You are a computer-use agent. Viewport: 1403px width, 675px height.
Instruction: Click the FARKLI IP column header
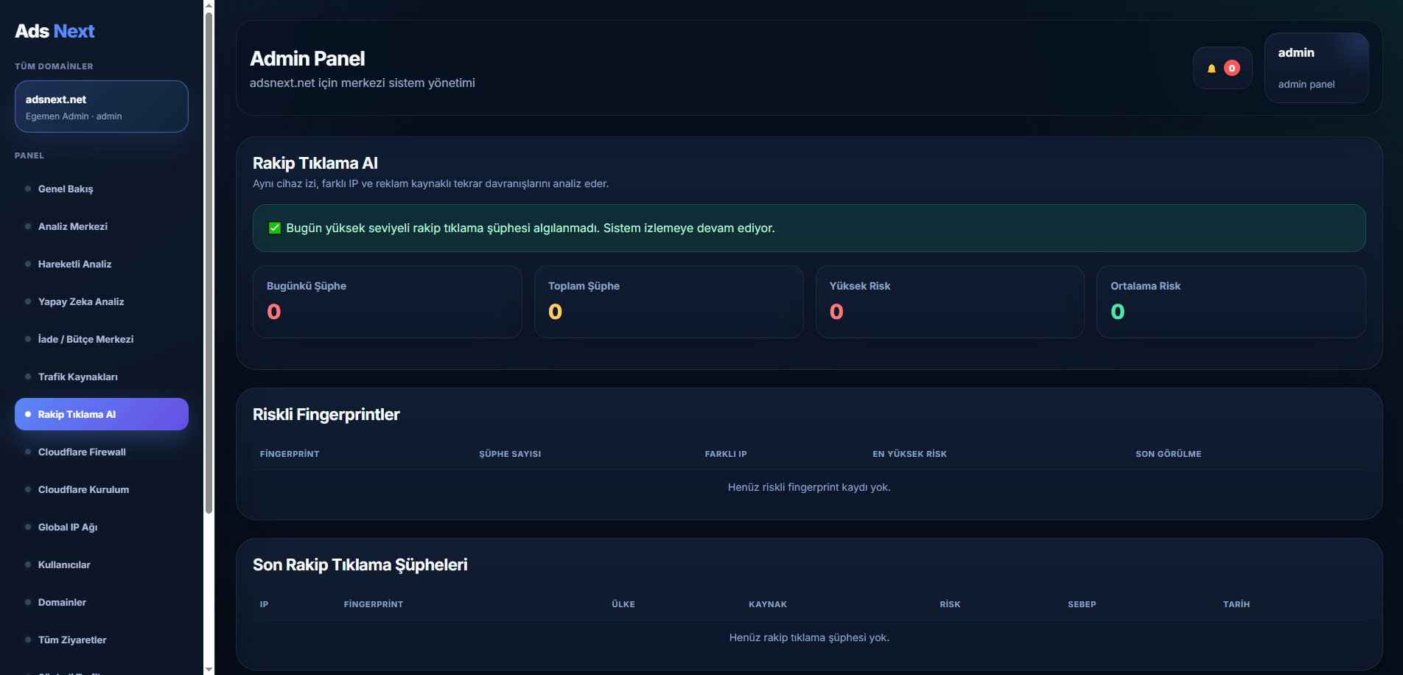click(726, 454)
